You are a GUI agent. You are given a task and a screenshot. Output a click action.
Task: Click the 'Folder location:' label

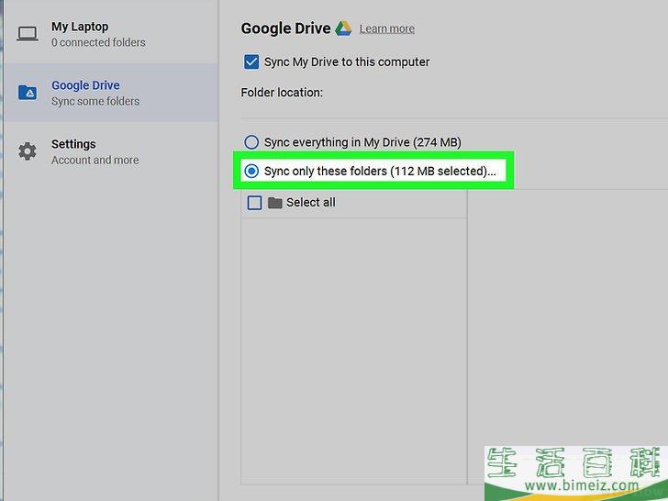point(282,93)
